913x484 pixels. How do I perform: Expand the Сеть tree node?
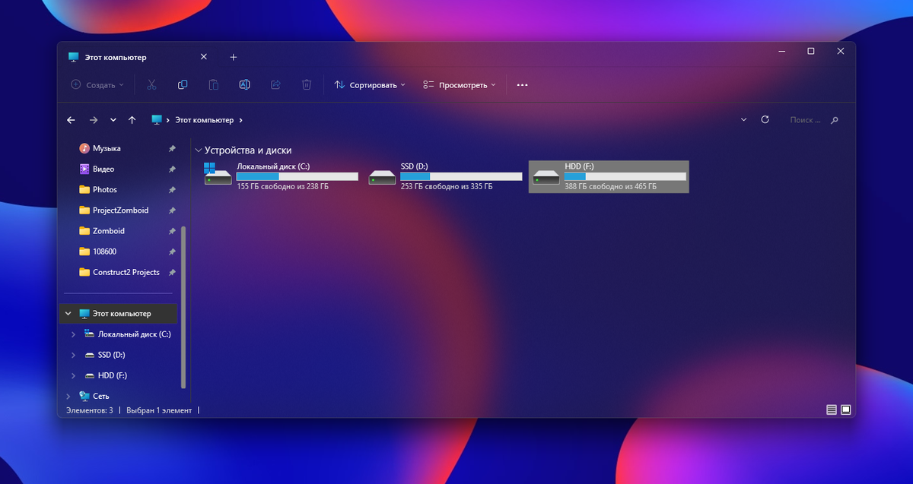[x=68, y=396]
